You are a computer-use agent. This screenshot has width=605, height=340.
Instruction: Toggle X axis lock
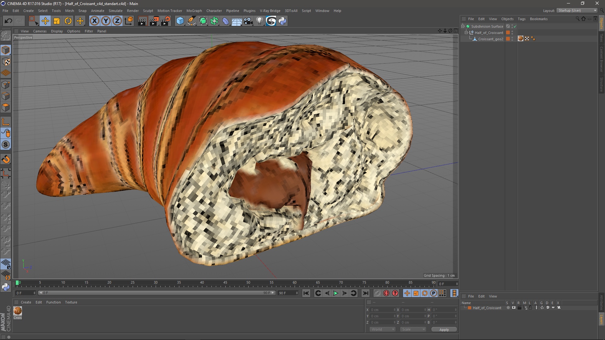(94, 21)
